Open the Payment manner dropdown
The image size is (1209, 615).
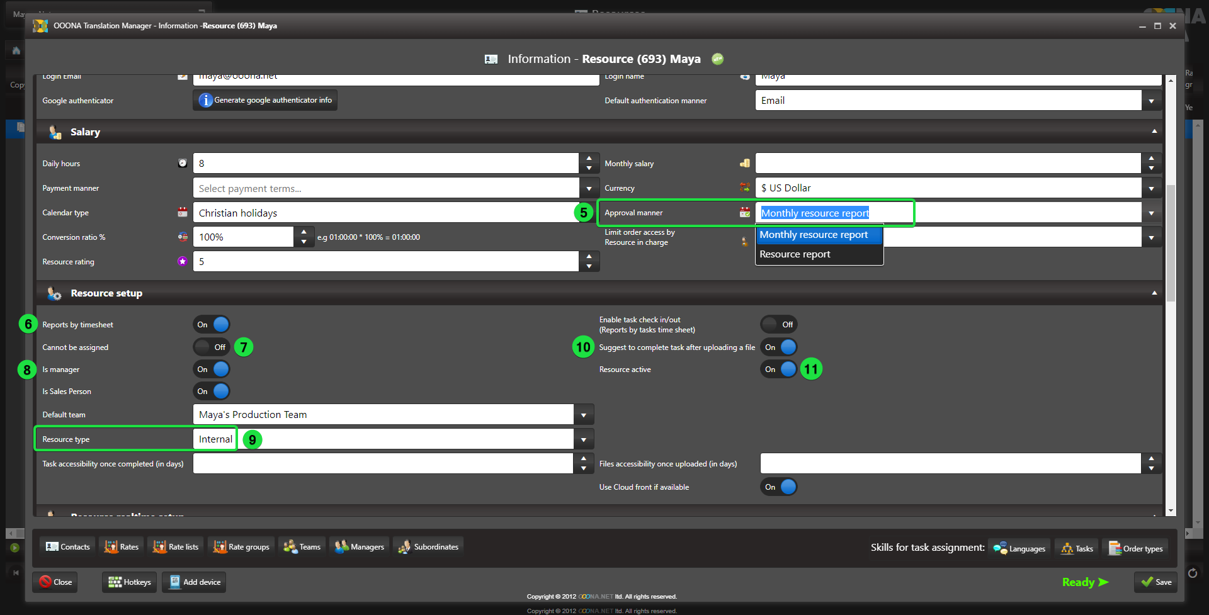coord(589,188)
